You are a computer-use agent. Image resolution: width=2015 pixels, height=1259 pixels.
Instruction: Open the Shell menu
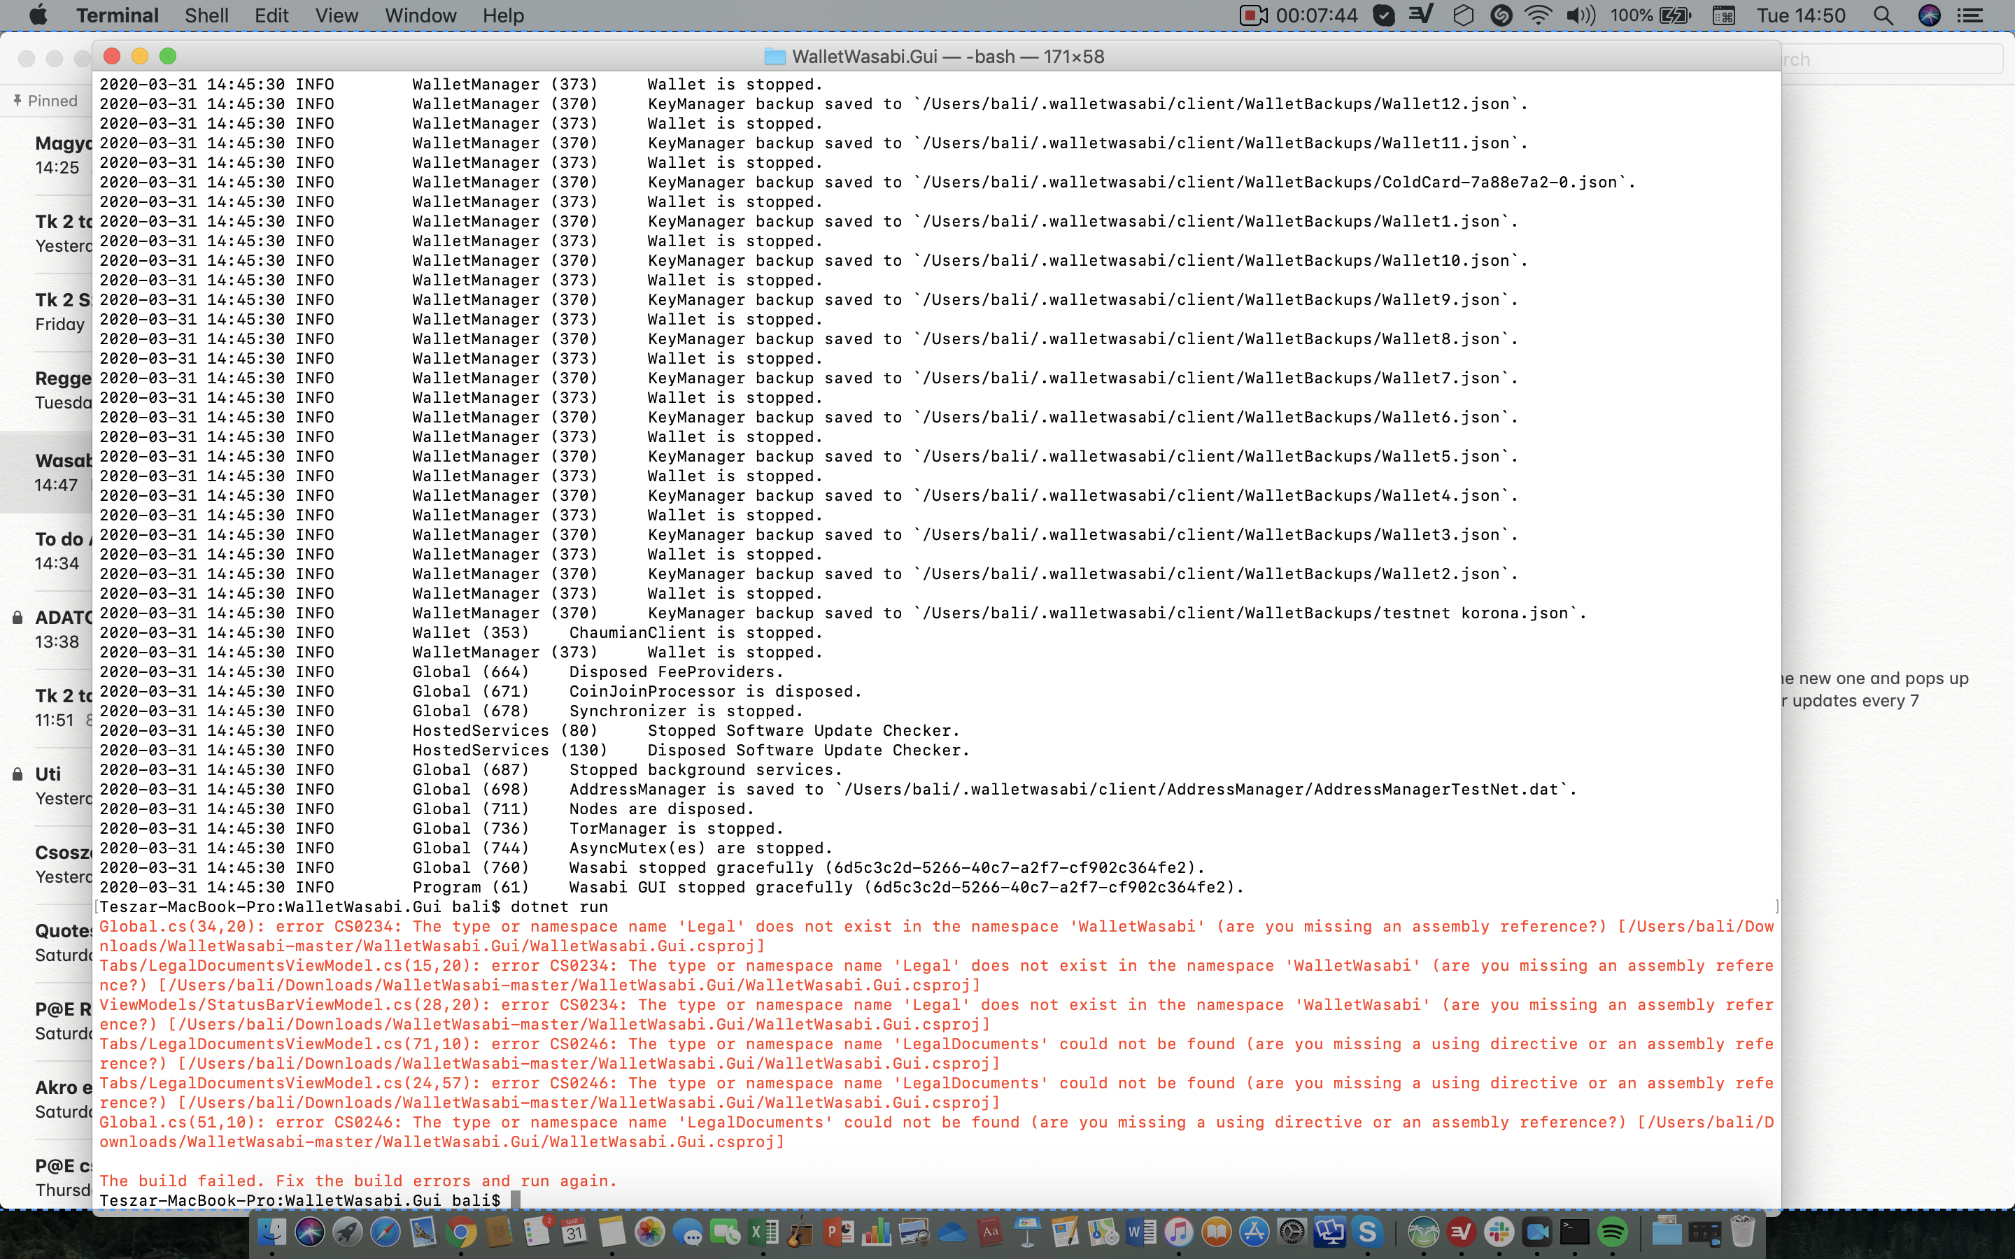(x=206, y=16)
